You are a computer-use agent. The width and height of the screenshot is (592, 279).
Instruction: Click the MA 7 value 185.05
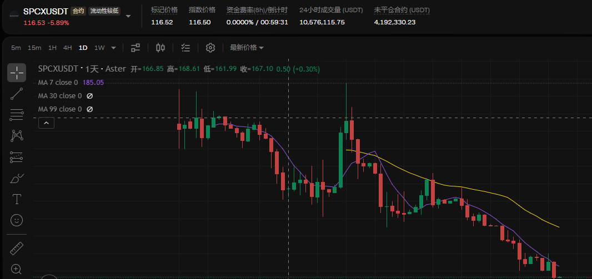click(93, 83)
